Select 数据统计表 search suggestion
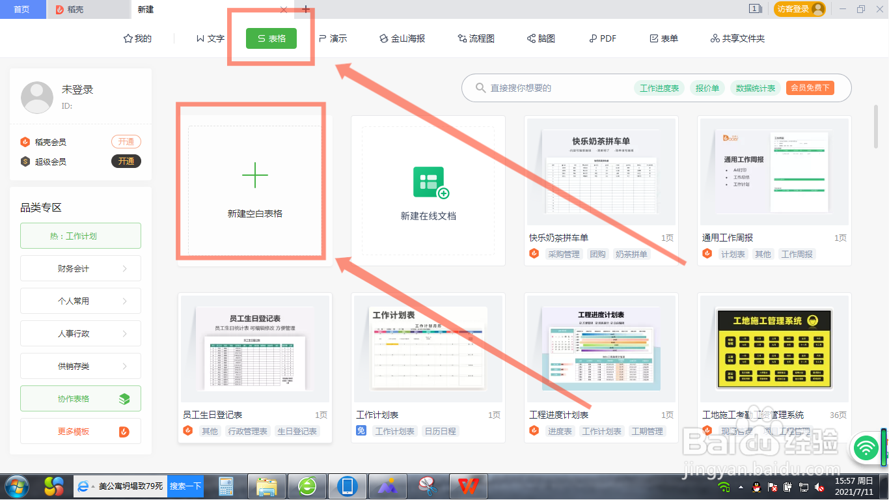The image size is (889, 500). click(x=756, y=88)
